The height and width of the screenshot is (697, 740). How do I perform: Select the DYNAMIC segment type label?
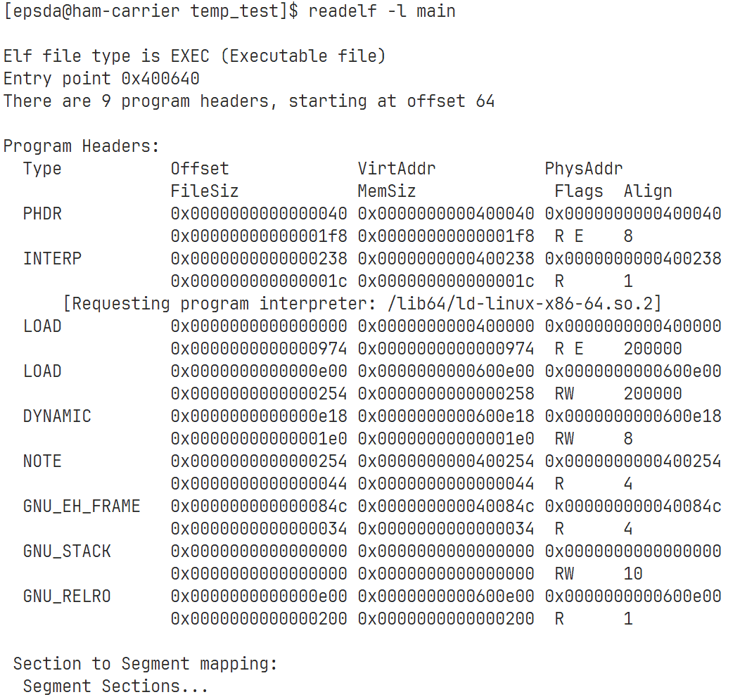point(57,416)
